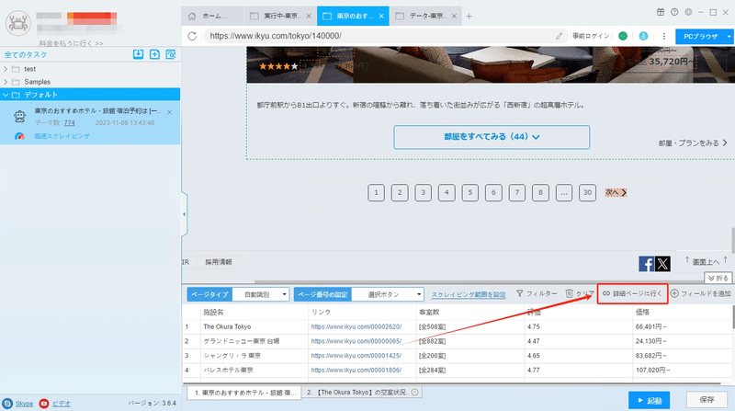Image resolution: width=735 pixels, height=411 pixels.
Task: Click the X (Twitter) share icon
Action: pos(662,264)
